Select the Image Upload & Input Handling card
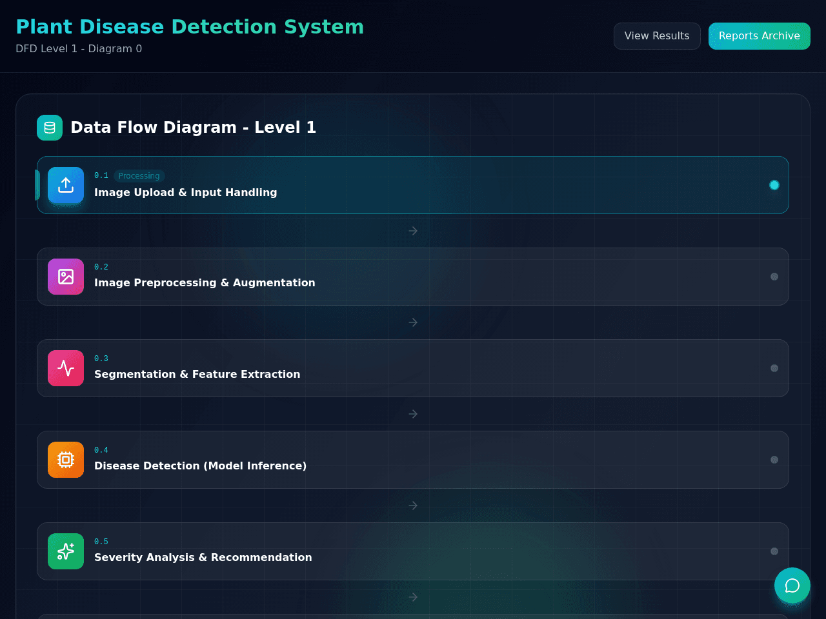 pos(413,185)
